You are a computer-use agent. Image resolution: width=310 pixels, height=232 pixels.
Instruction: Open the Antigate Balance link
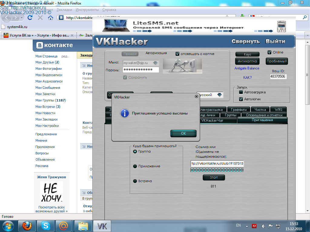click(247, 68)
